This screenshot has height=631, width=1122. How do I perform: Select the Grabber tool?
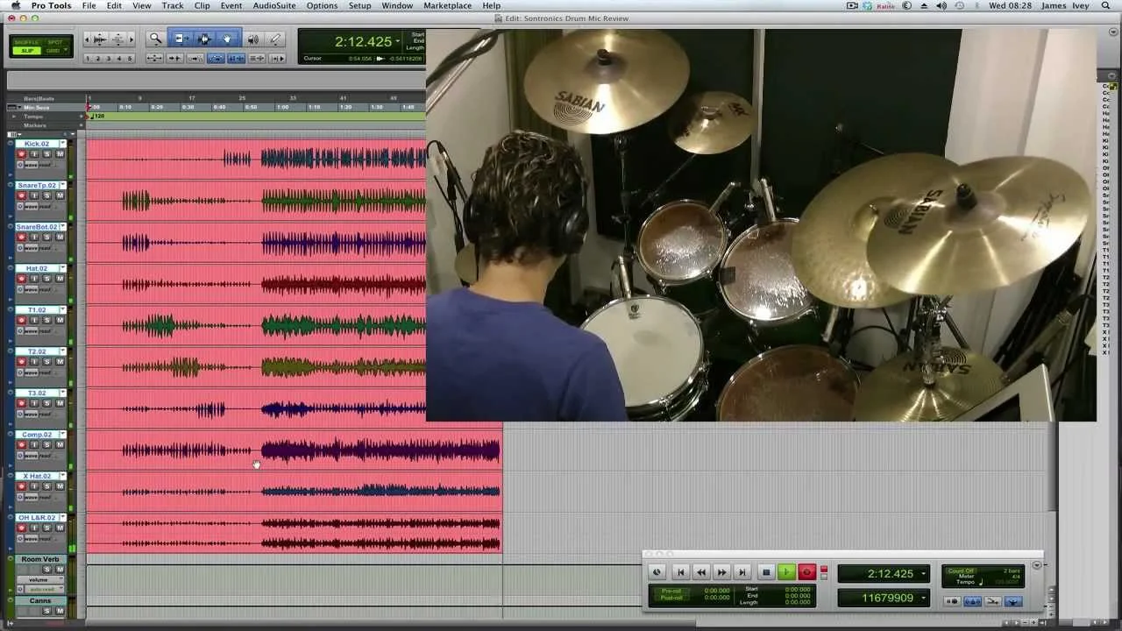[x=228, y=39]
